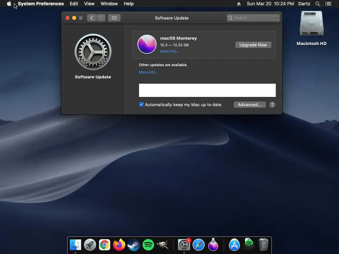Open the Help menu
This screenshot has height=254, width=339.
pyautogui.click(x=128, y=4)
